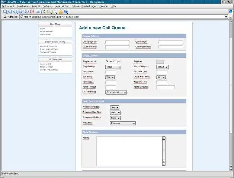
Task: Click the page scroll-up arrow
Action: click(231, 22)
